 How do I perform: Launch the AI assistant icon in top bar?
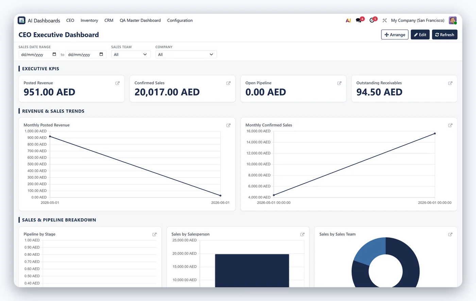[x=348, y=20]
